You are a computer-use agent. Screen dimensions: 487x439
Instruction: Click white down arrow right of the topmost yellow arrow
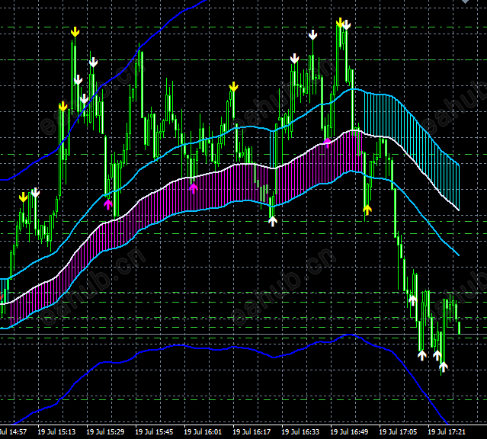click(347, 25)
